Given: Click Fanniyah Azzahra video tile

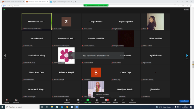Looking at the screenshot, I should coord(126,38).
